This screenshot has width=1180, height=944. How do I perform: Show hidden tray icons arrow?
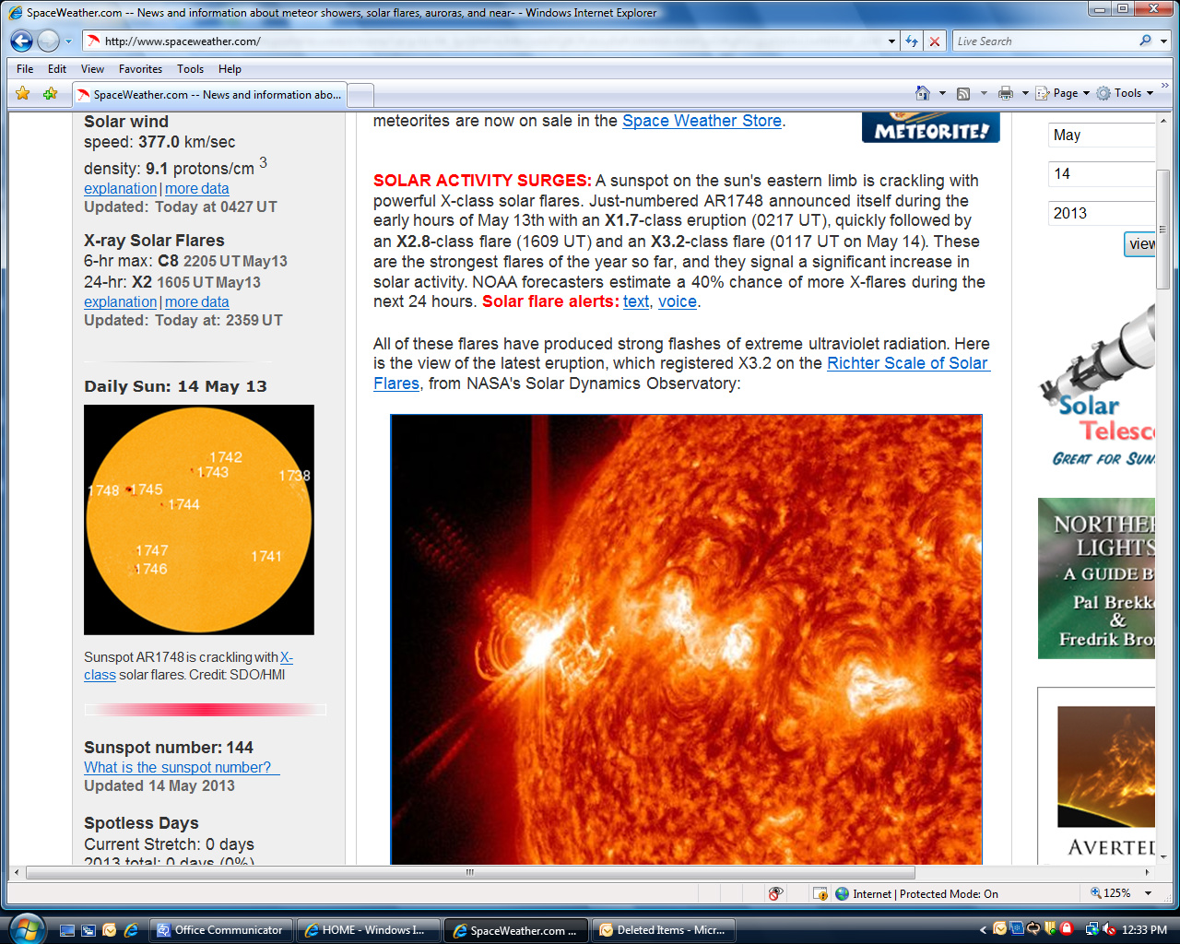point(983,929)
